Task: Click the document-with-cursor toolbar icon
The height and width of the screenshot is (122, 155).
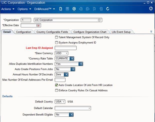Action: tap(94, 9)
